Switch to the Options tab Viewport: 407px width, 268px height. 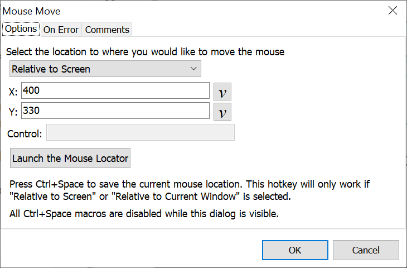tap(21, 29)
